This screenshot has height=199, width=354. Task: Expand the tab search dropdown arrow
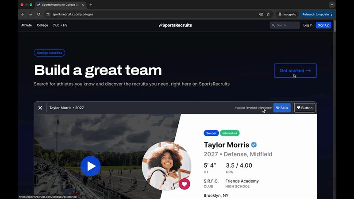click(x=331, y=4)
